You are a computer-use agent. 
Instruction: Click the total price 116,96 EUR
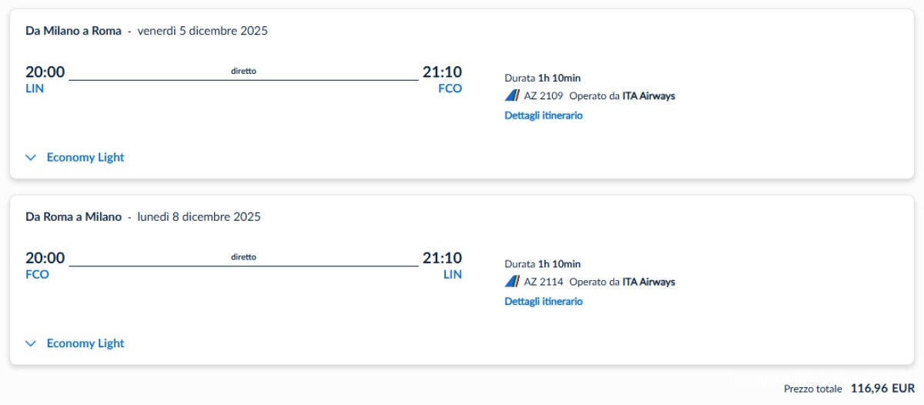click(882, 389)
